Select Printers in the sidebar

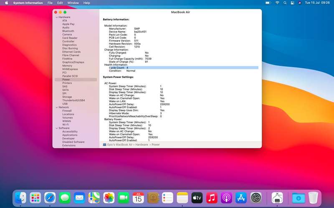click(67, 83)
